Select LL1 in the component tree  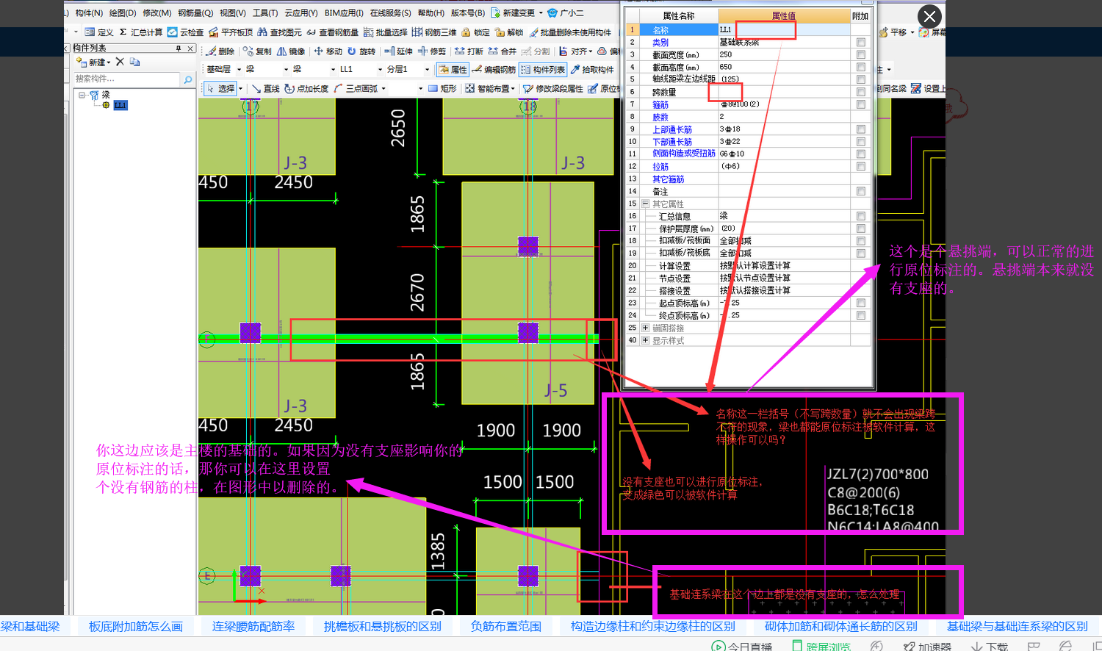(x=120, y=105)
